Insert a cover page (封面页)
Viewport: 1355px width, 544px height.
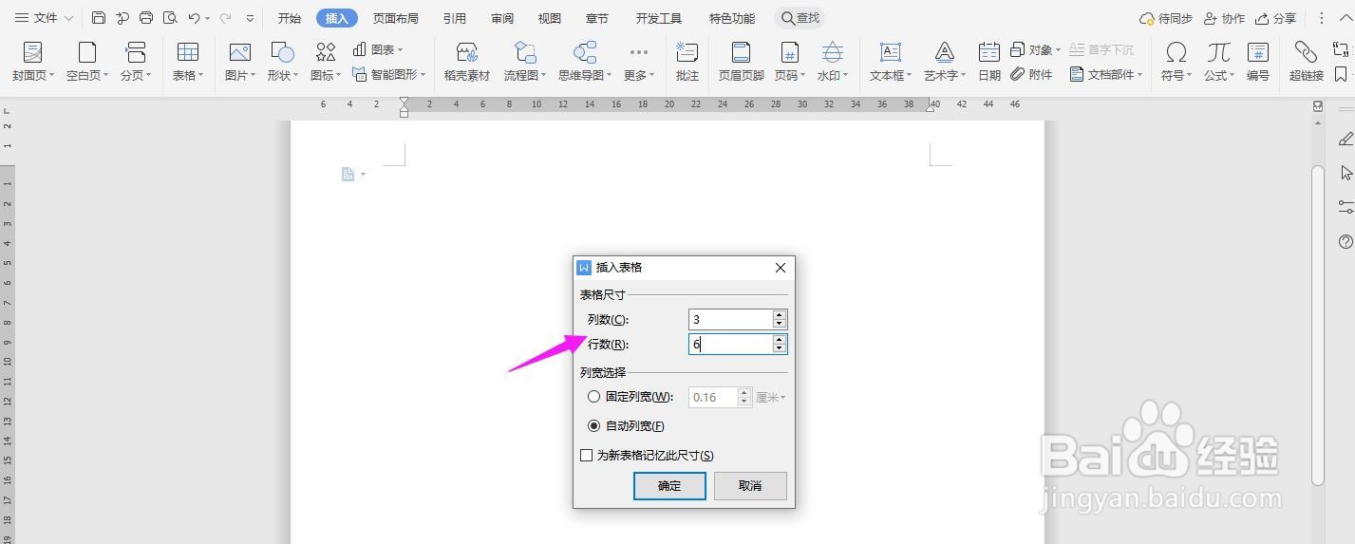[32, 62]
